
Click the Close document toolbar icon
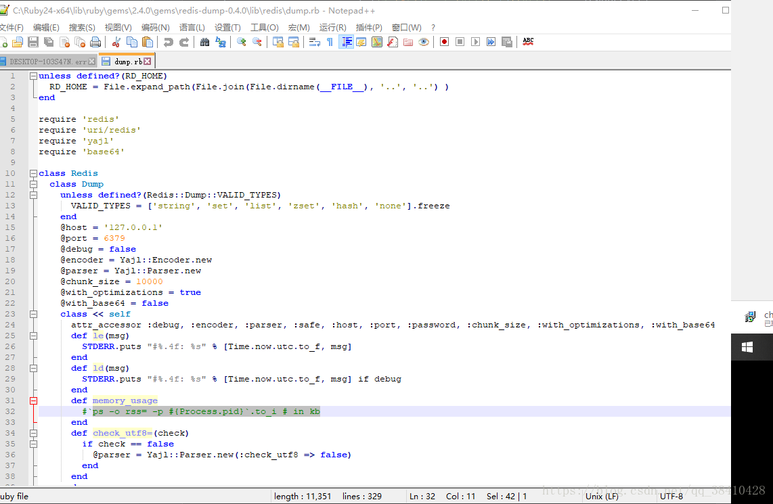point(64,43)
